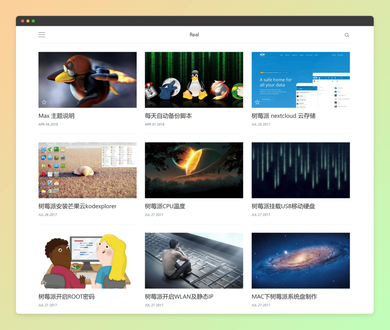Toggle the star on the Max 主题说明 thumbnail

(x=44, y=102)
